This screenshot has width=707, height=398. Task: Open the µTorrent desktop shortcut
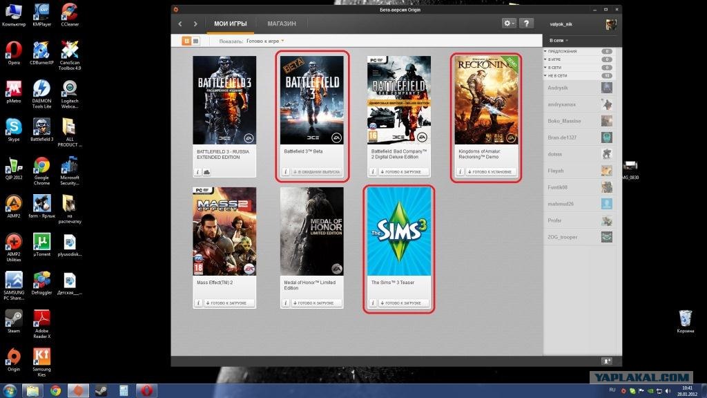pyautogui.click(x=41, y=245)
